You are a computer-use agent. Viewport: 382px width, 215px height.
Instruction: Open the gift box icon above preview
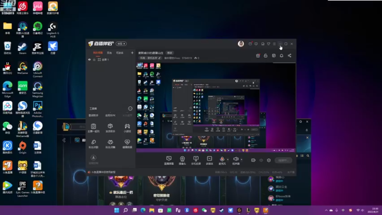click(258, 55)
